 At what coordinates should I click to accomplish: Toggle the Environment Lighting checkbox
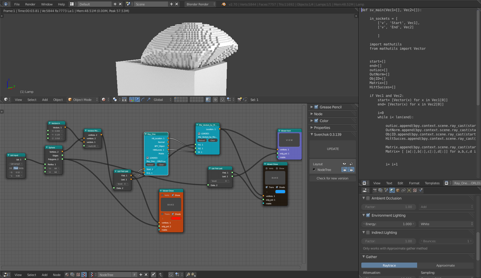point(368,215)
